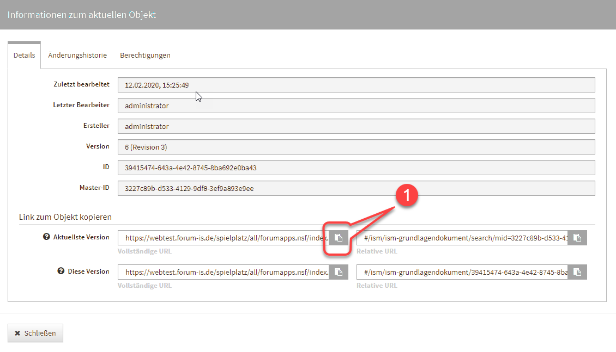The image size is (616, 352).
Task: Open the Berechtigungen tab
Action: coord(145,55)
